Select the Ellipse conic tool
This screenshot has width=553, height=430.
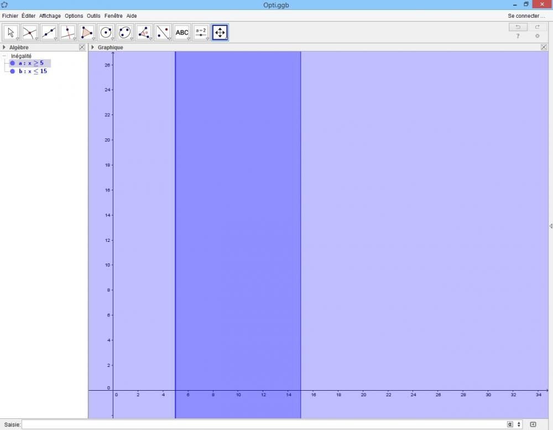125,33
